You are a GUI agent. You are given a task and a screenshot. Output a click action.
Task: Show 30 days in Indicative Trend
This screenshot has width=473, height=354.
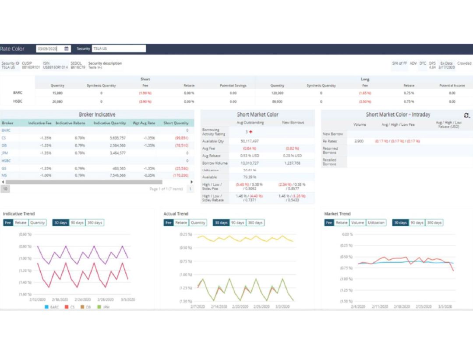click(60, 223)
